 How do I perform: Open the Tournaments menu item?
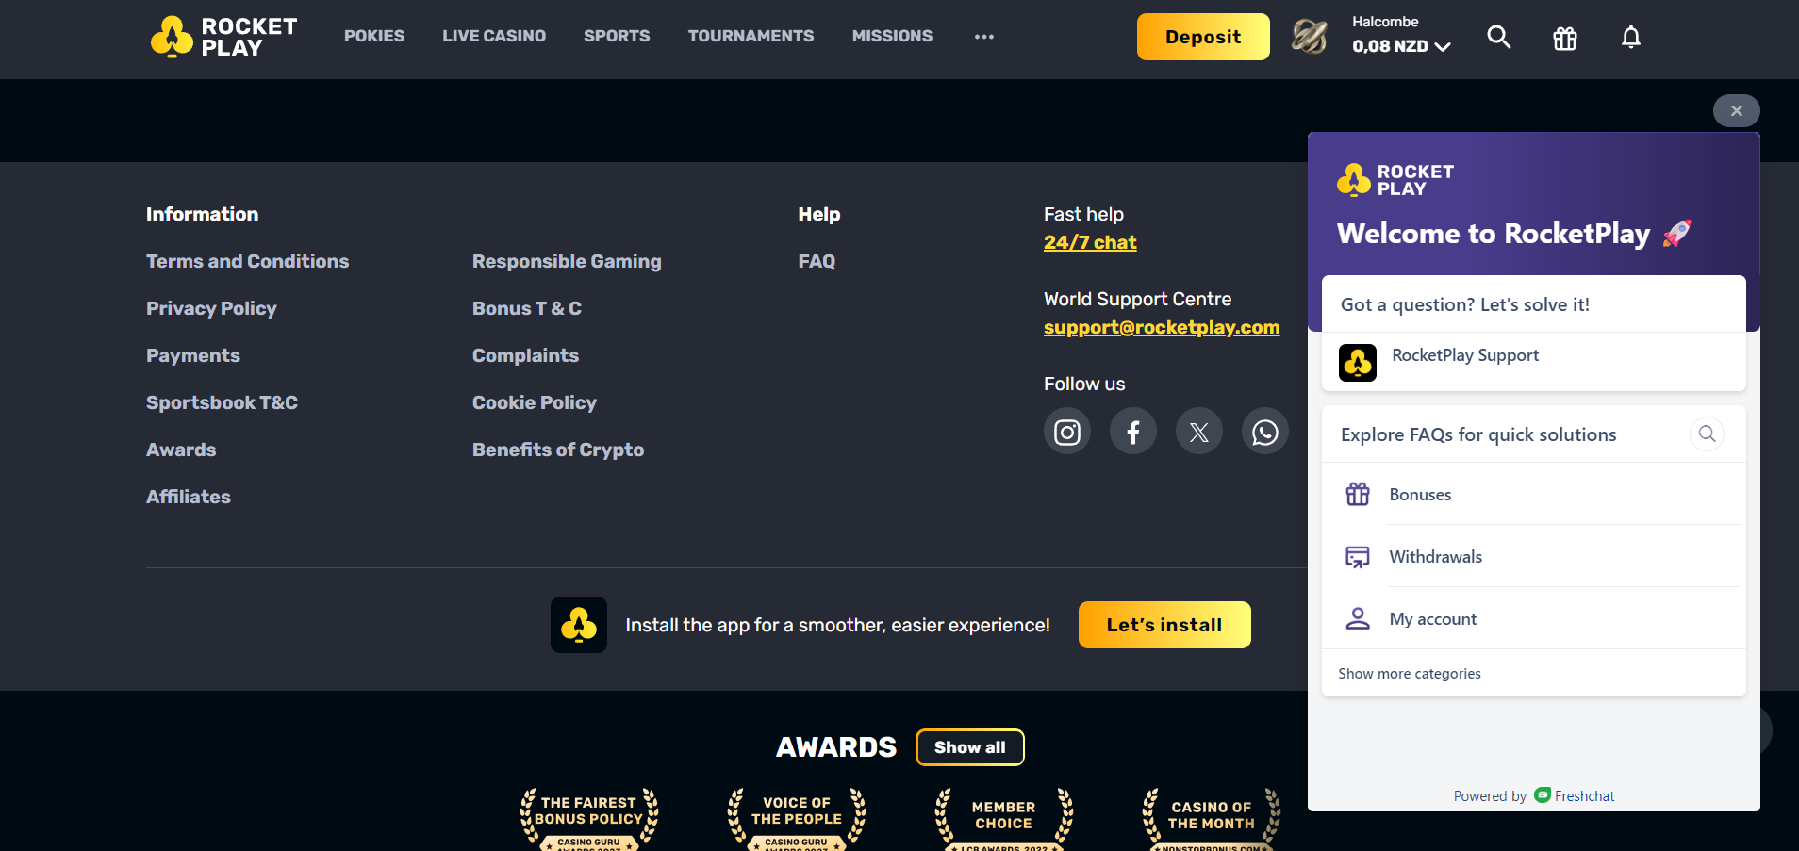point(751,36)
